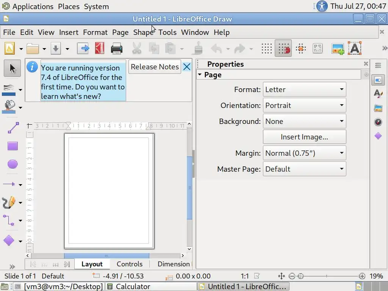Click the New document icon

pyautogui.click(x=9, y=48)
